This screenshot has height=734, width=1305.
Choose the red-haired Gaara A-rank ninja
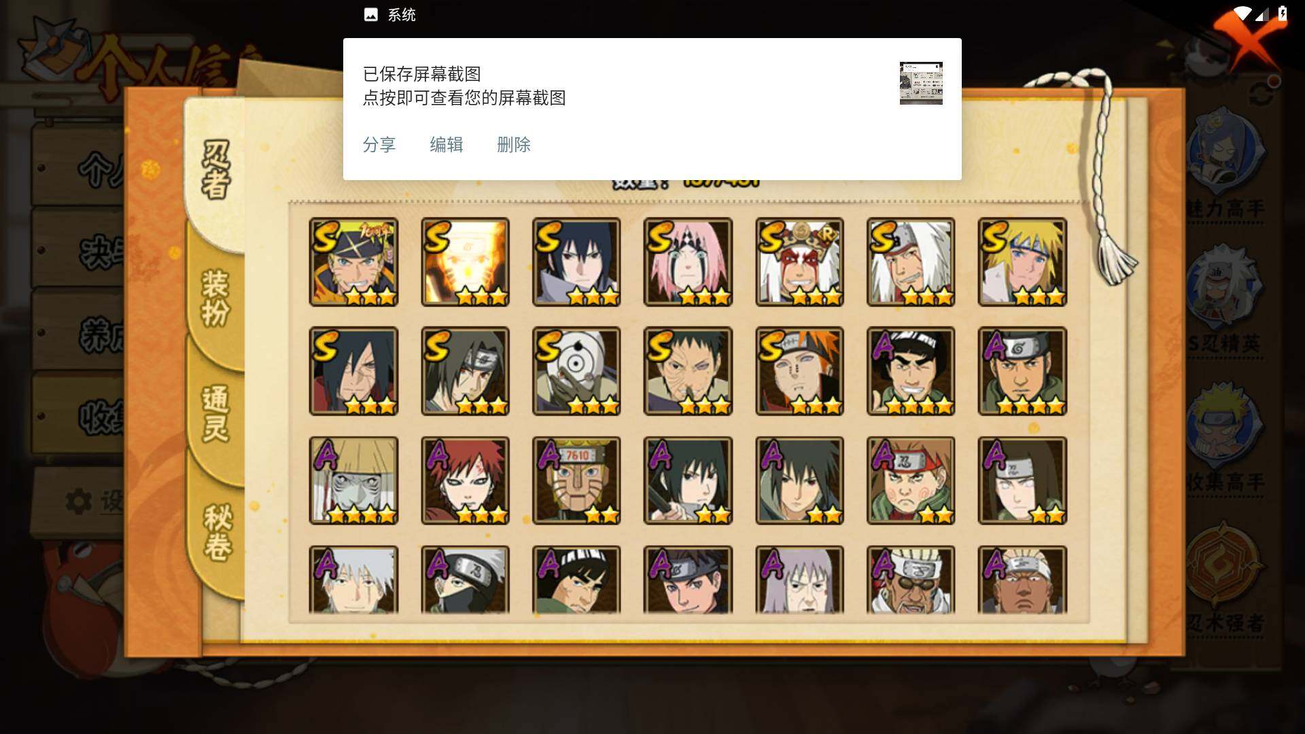click(x=465, y=480)
